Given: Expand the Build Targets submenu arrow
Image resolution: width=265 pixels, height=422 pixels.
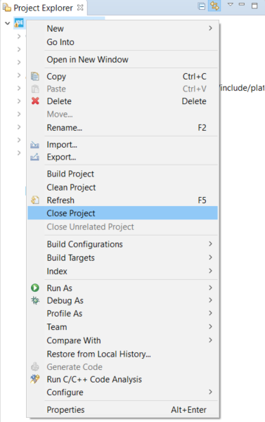Looking at the screenshot, I should click(210, 257).
